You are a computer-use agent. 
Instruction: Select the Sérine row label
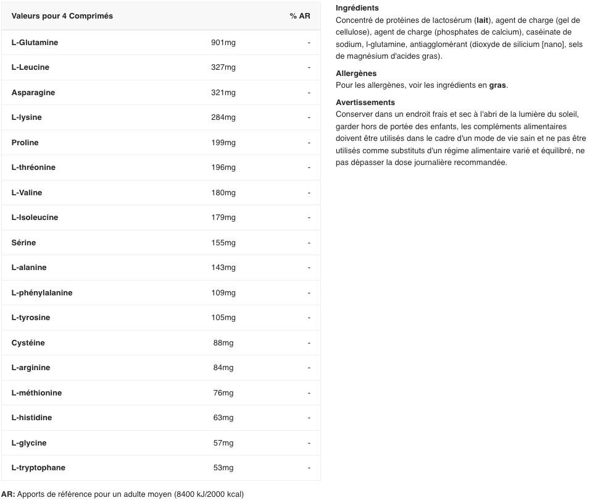coord(23,243)
